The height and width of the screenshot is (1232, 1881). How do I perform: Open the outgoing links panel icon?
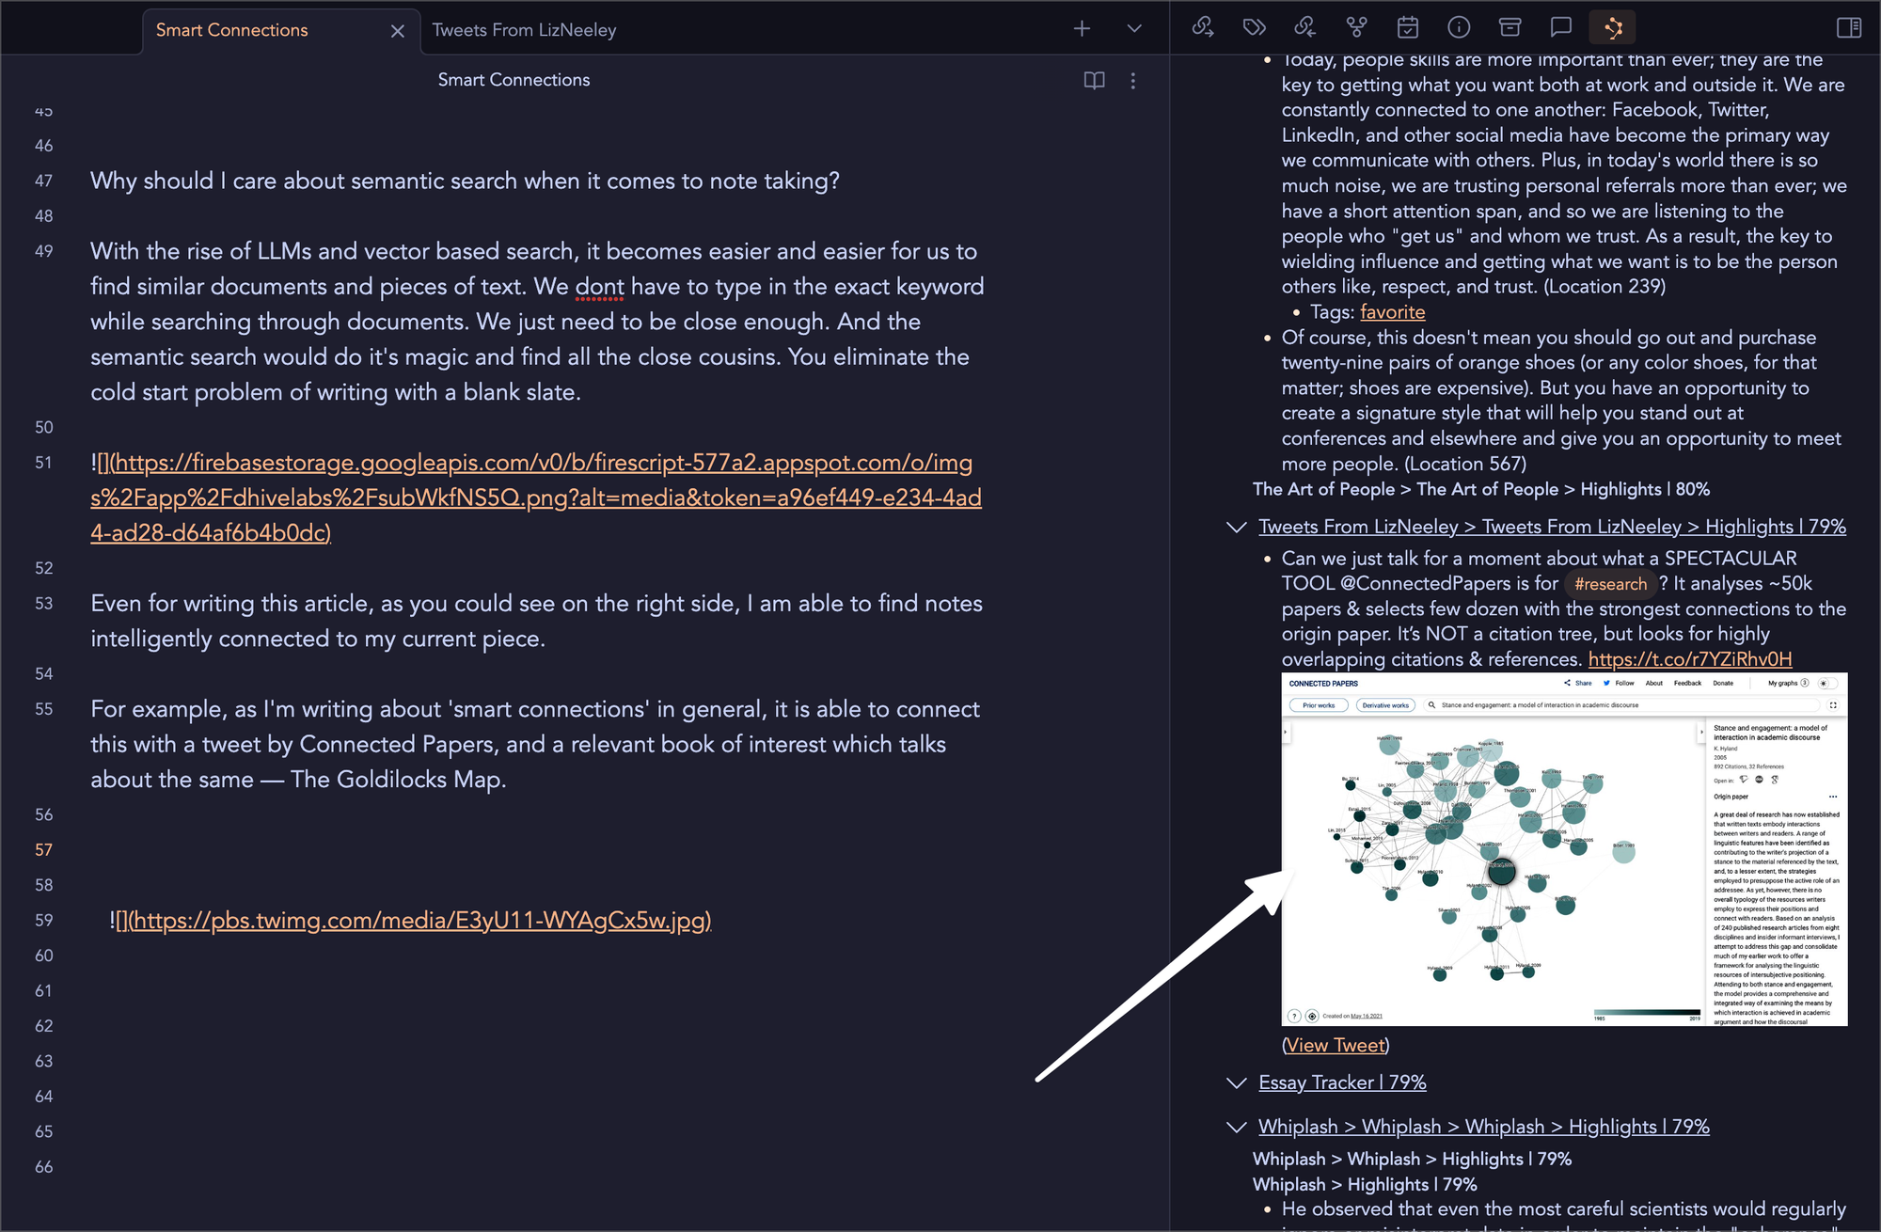pyautogui.click(x=1203, y=27)
